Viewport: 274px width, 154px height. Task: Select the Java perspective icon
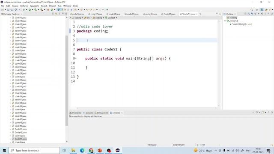(x=262, y=10)
